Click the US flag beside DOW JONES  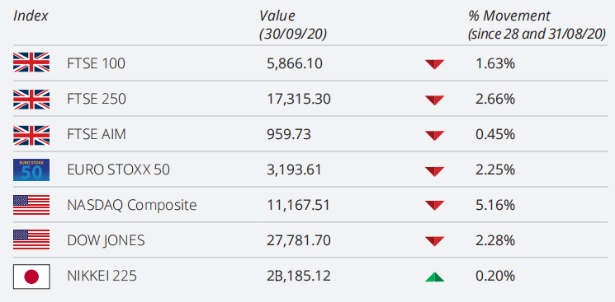point(31,239)
